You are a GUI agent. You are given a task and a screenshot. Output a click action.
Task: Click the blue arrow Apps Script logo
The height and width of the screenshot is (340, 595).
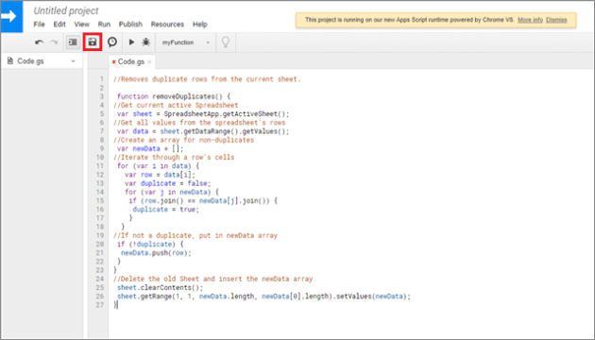(11, 16)
